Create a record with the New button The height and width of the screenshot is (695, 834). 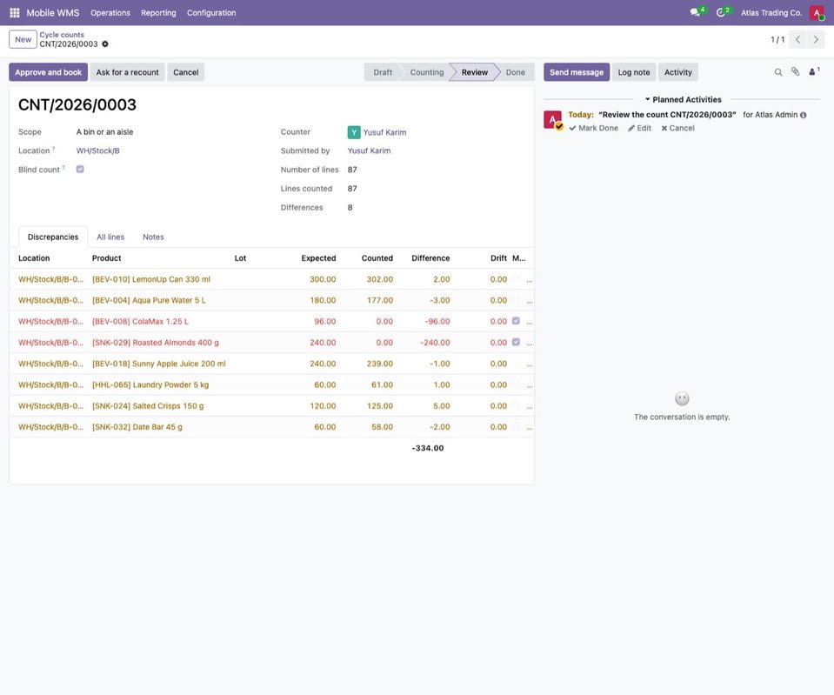click(23, 39)
